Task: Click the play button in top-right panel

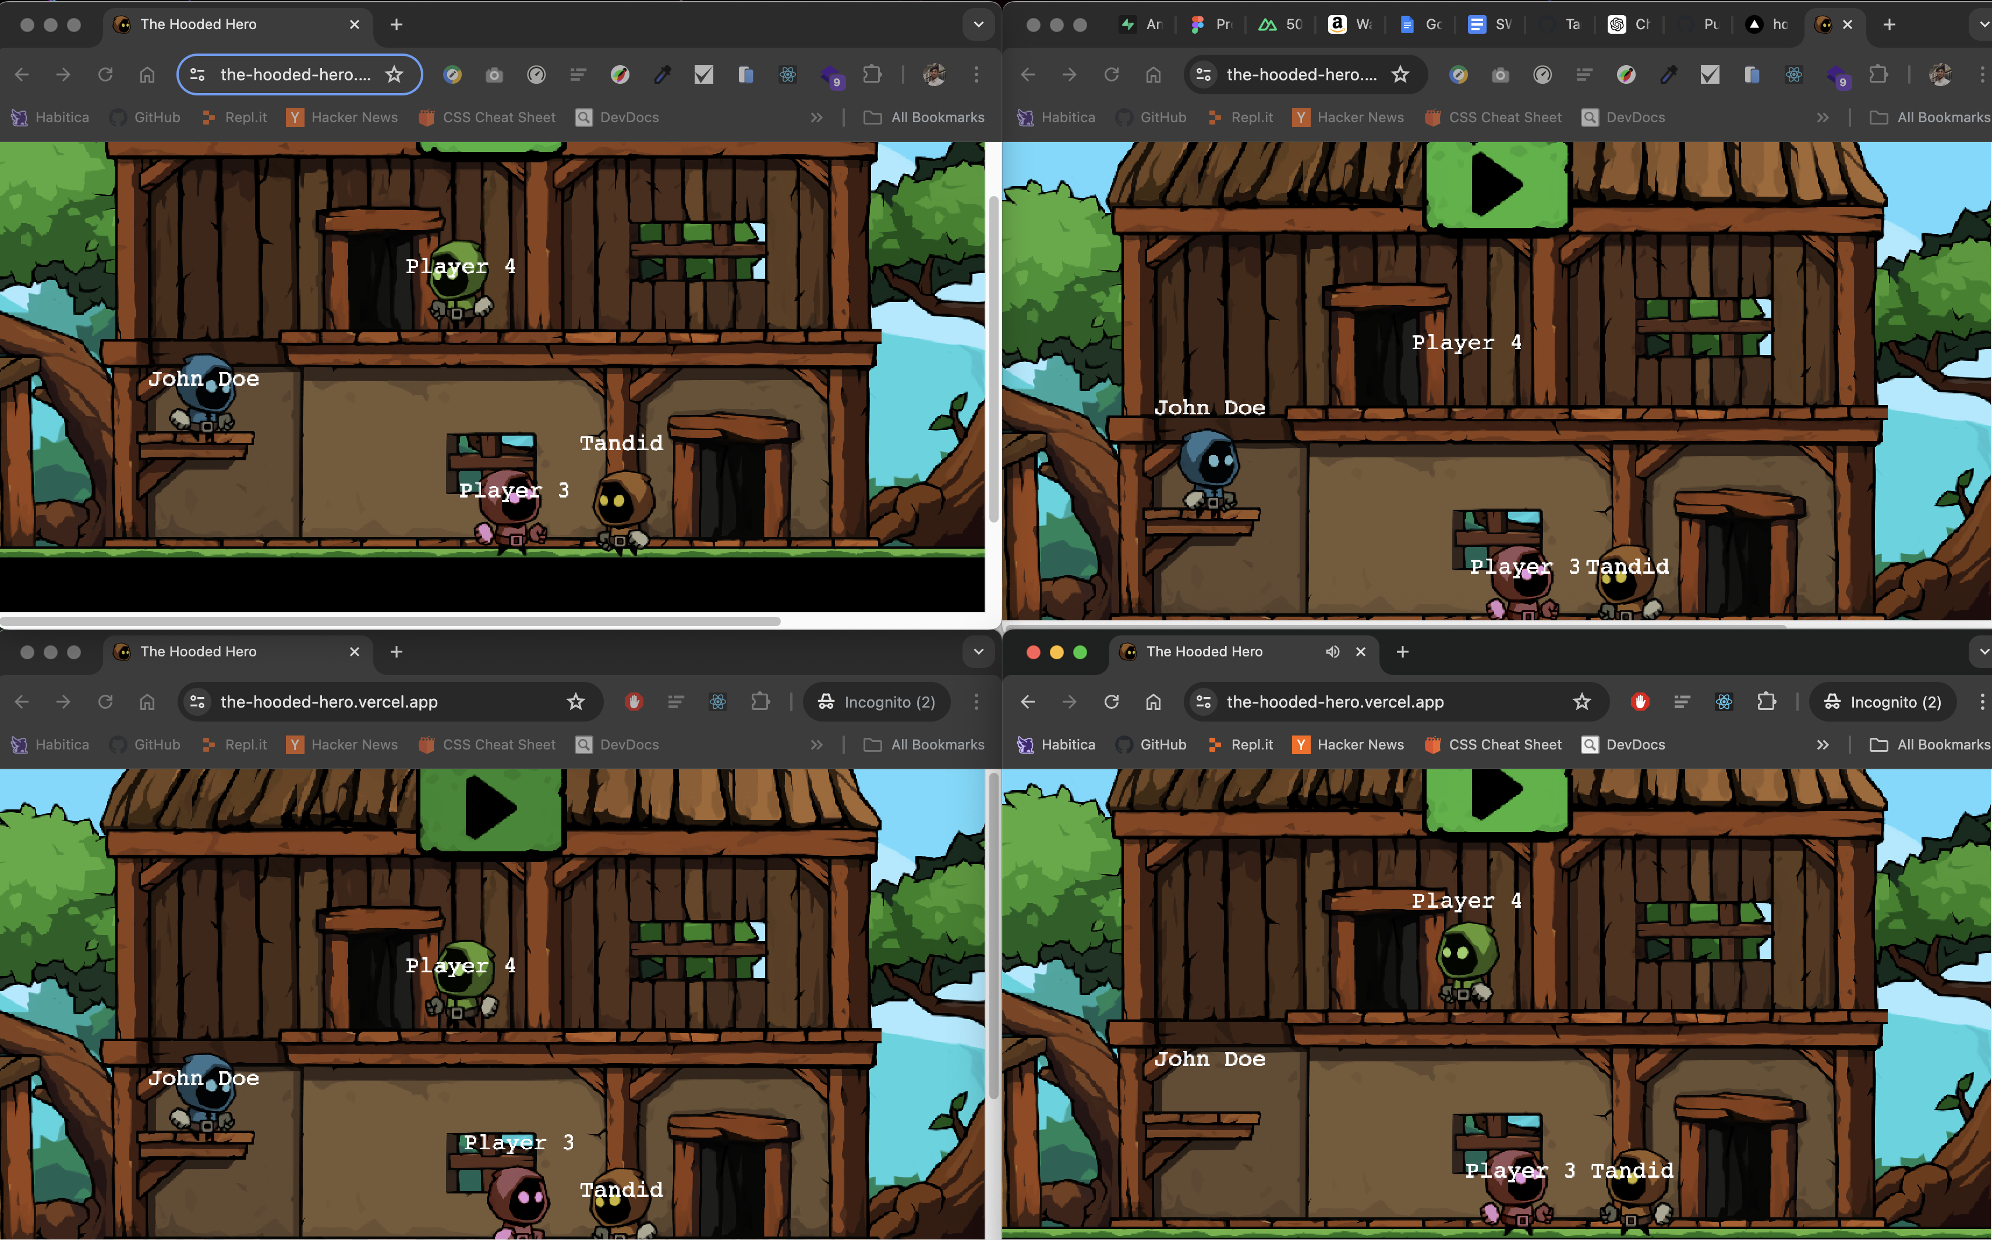Action: pos(1495,183)
